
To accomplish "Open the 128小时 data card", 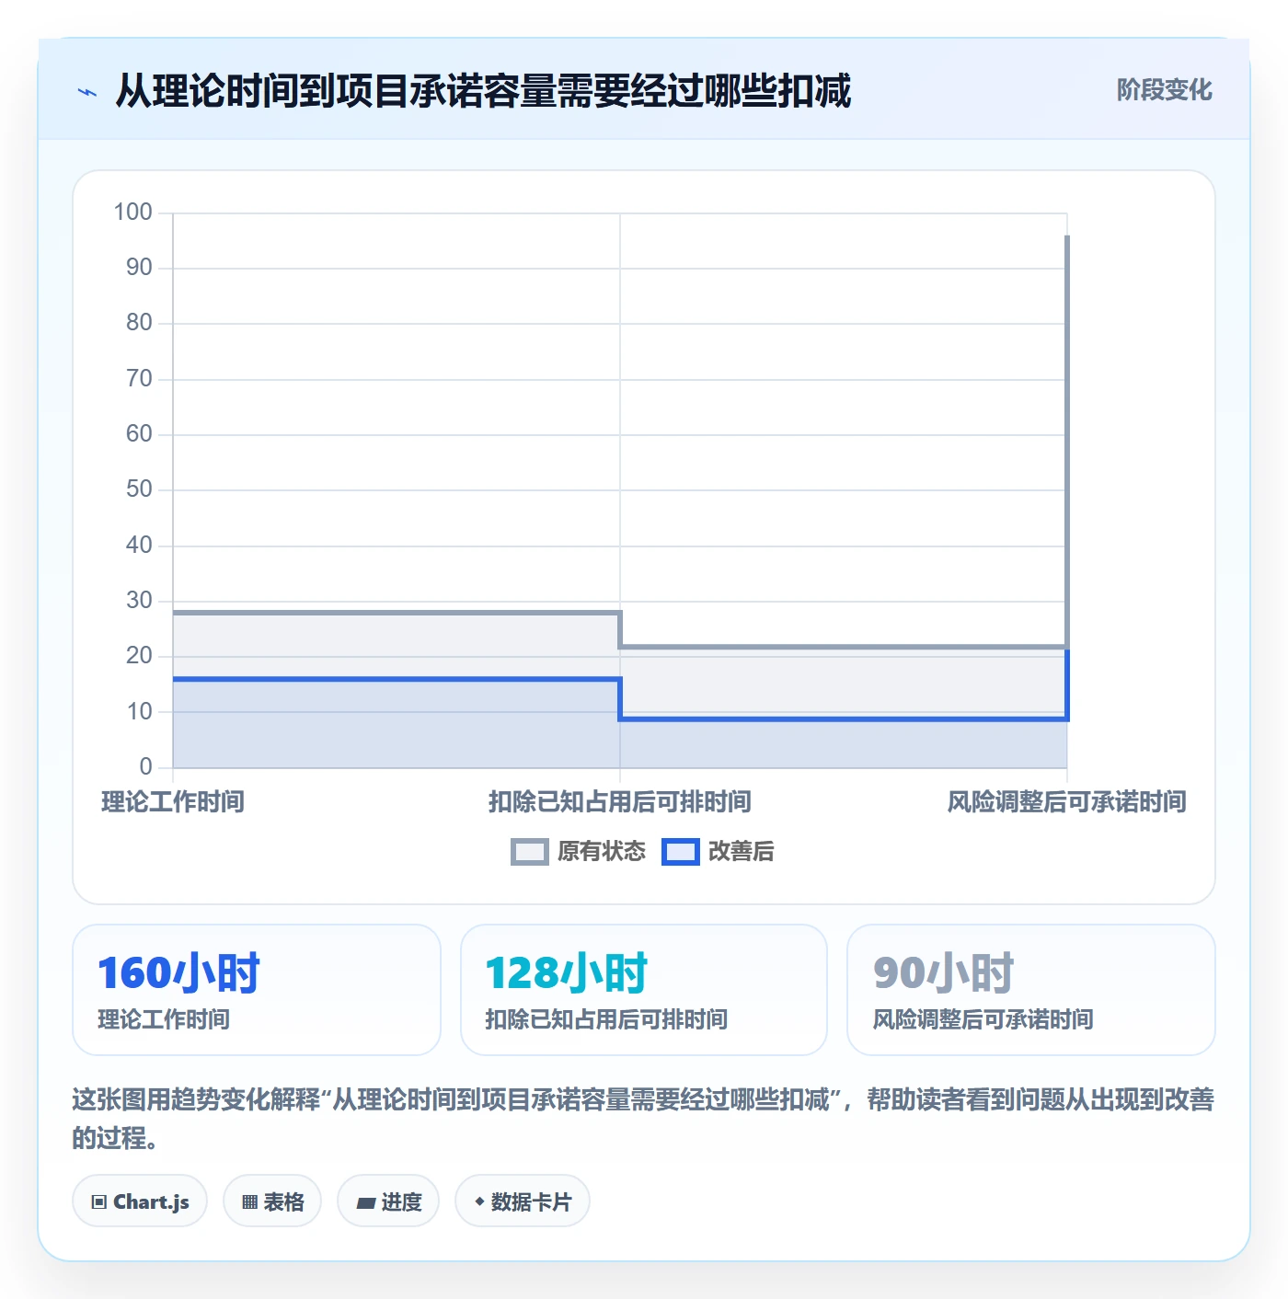I will point(644,990).
